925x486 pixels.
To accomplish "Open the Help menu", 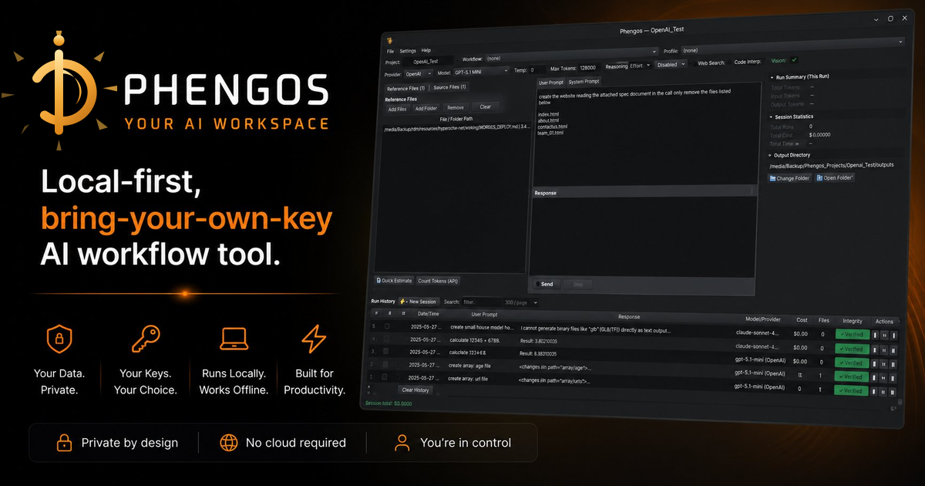I will 425,50.
